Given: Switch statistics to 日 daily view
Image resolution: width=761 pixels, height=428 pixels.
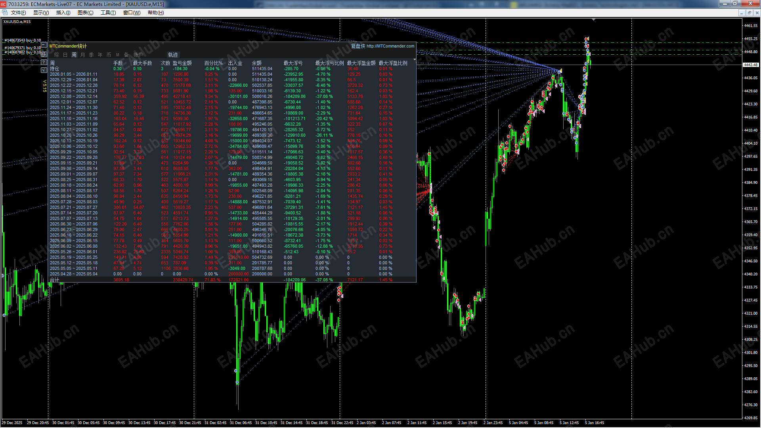Looking at the screenshot, I should tap(65, 55).
